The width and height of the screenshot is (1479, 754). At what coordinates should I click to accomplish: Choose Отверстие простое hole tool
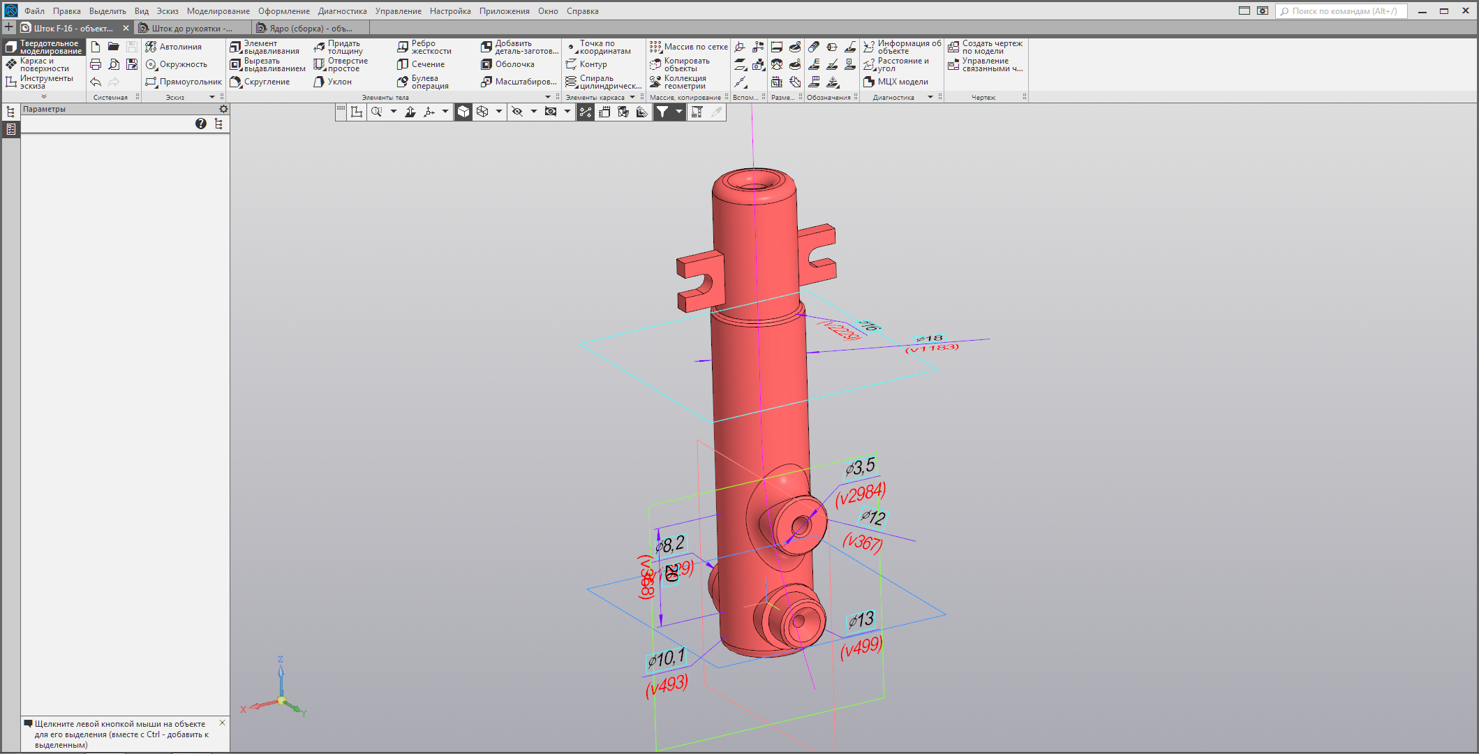[x=341, y=64]
